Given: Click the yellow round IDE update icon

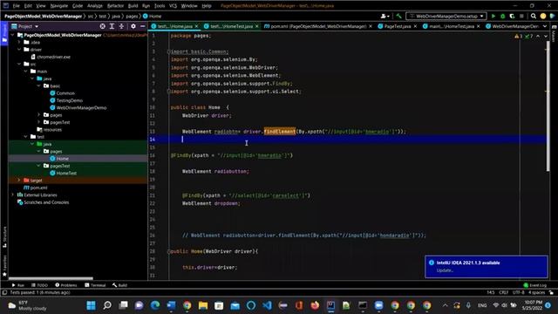Looking at the screenshot, I should click(x=543, y=16).
